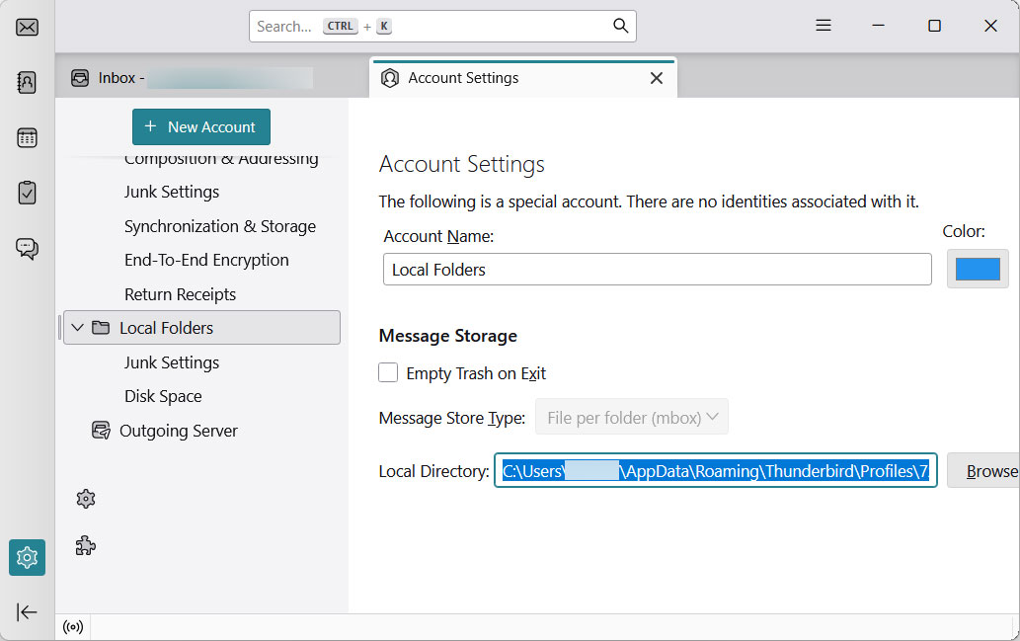Open Add-ons and Themes puzzle icon
Image resolution: width=1020 pixels, height=641 pixels.
pyautogui.click(x=86, y=546)
